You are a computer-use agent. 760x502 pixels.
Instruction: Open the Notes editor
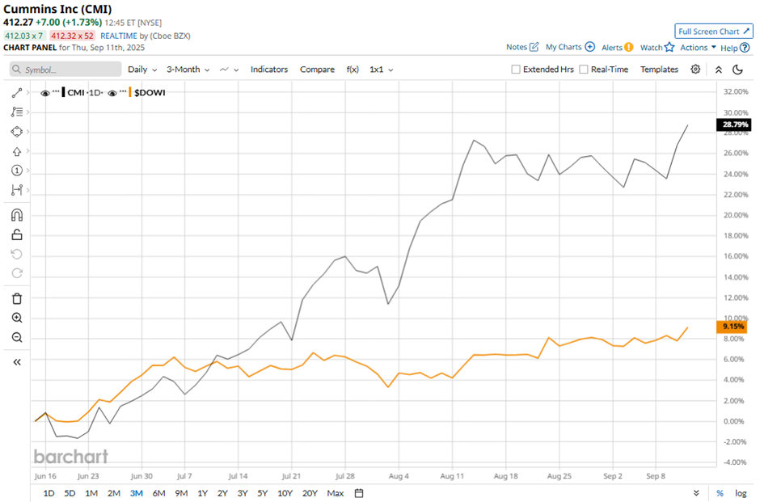[522, 47]
